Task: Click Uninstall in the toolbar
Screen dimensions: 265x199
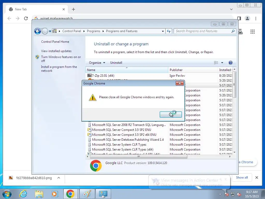Action: coord(116,63)
